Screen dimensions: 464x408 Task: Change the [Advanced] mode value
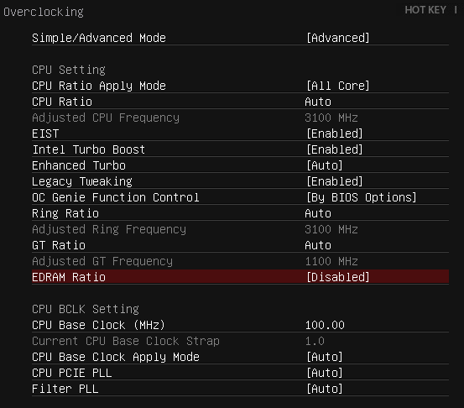pos(338,38)
